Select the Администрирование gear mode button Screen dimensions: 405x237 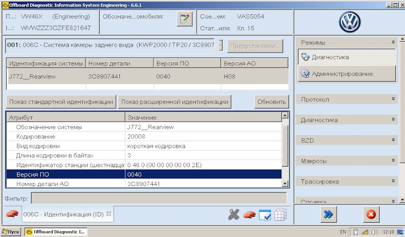347,74
